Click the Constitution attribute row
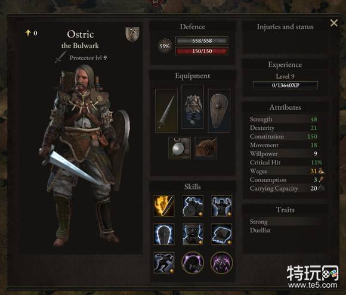346x295 pixels. (285, 136)
